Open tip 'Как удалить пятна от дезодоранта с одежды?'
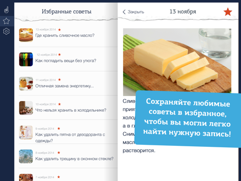Screen dimensions: 241x181 70,137
